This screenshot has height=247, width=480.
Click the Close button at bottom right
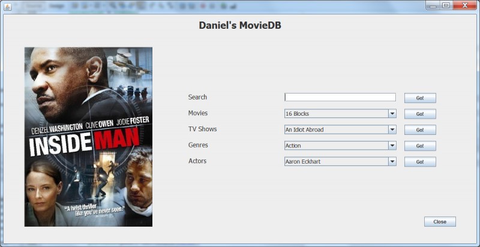[x=440, y=222]
